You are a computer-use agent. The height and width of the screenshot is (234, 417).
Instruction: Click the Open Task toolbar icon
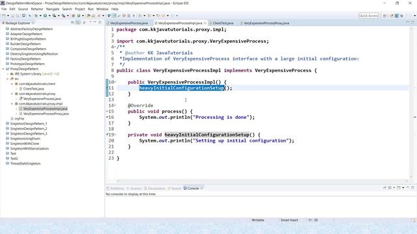click(93, 16)
